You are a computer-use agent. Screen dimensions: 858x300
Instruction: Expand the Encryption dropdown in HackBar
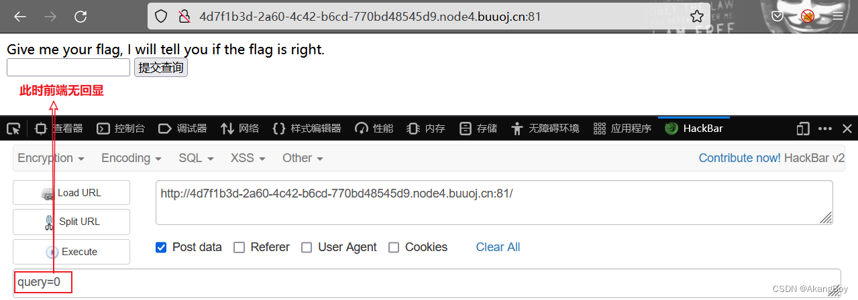[51, 158]
